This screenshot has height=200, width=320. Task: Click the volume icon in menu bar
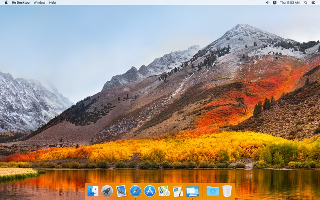click(267, 2)
